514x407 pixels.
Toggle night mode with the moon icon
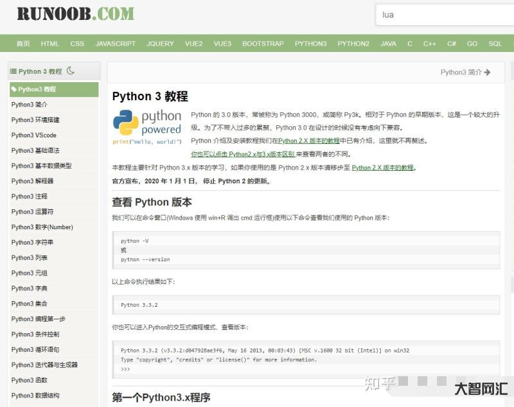71,71
